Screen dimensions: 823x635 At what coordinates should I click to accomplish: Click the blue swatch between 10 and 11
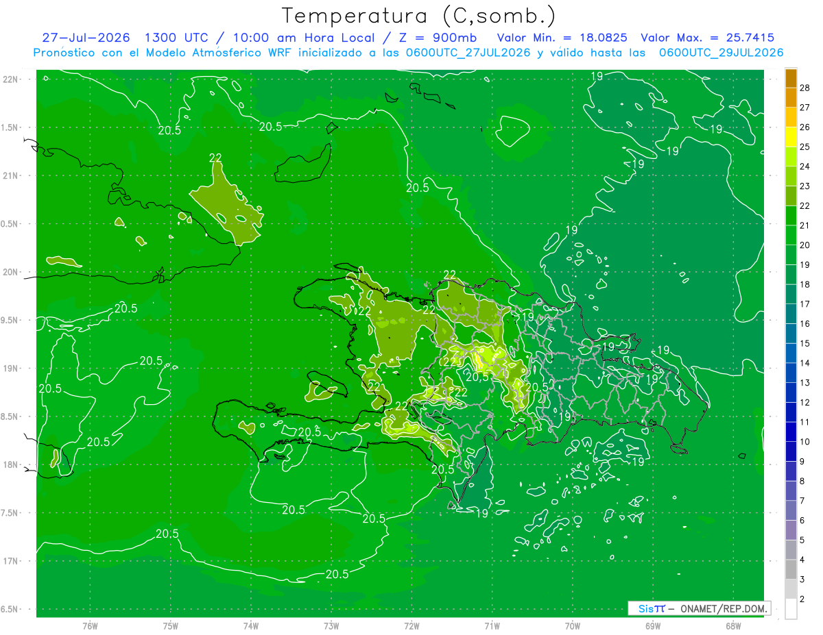(791, 432)
